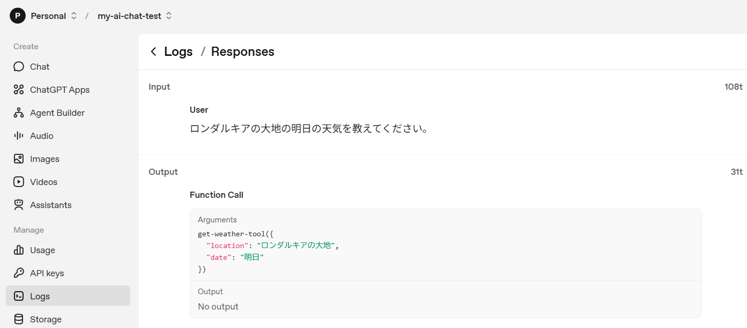Select the Audio waveform icon
Viewport: 747px width, 328px height.
19,136
